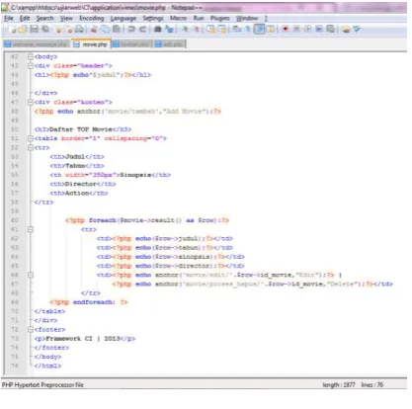
Task: Click the Copy toolbar icon
Action: (x=106, y=30)
